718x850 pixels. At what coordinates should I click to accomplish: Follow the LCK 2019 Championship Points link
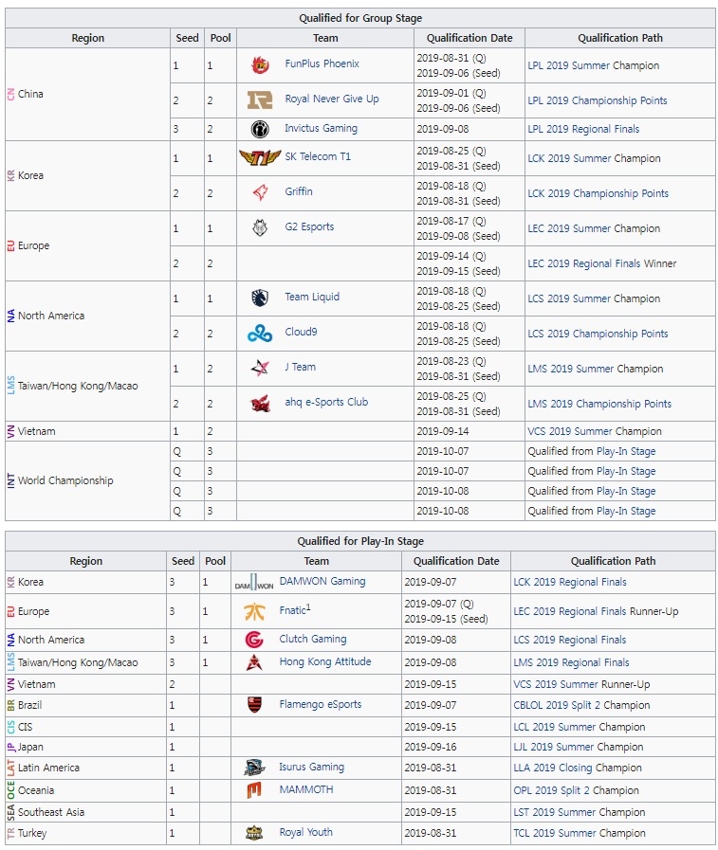(598, 193)
